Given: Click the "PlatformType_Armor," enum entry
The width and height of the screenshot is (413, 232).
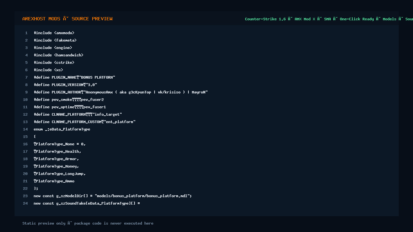Looking at the screenshot, I should 56,159.
